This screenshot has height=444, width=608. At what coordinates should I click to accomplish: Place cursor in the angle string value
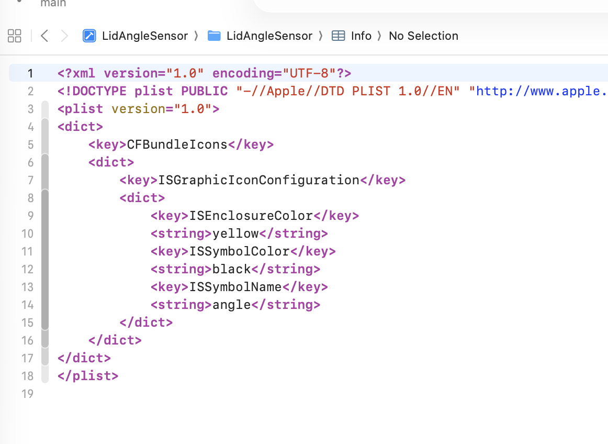[231, 305]
